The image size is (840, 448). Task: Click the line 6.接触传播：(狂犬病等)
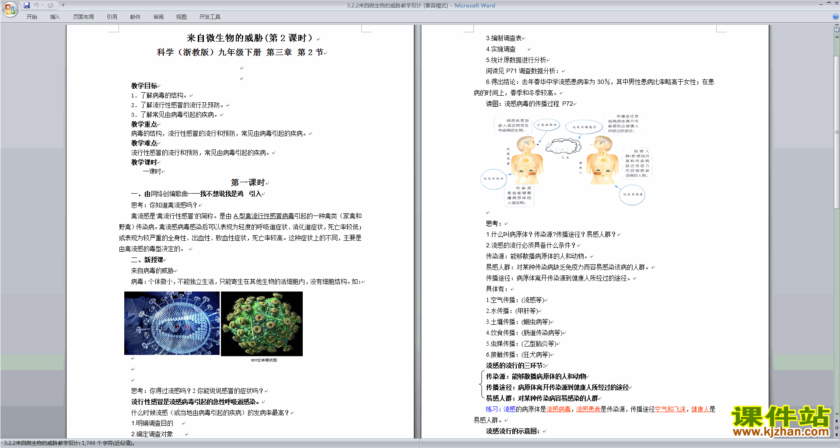[x=518, y=355]
